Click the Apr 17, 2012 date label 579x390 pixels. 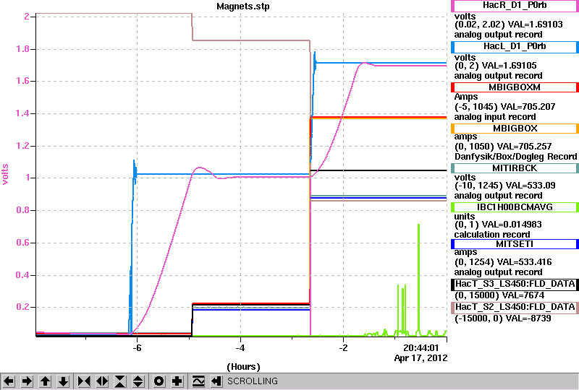pyautogui.click(x=420, y=358)
